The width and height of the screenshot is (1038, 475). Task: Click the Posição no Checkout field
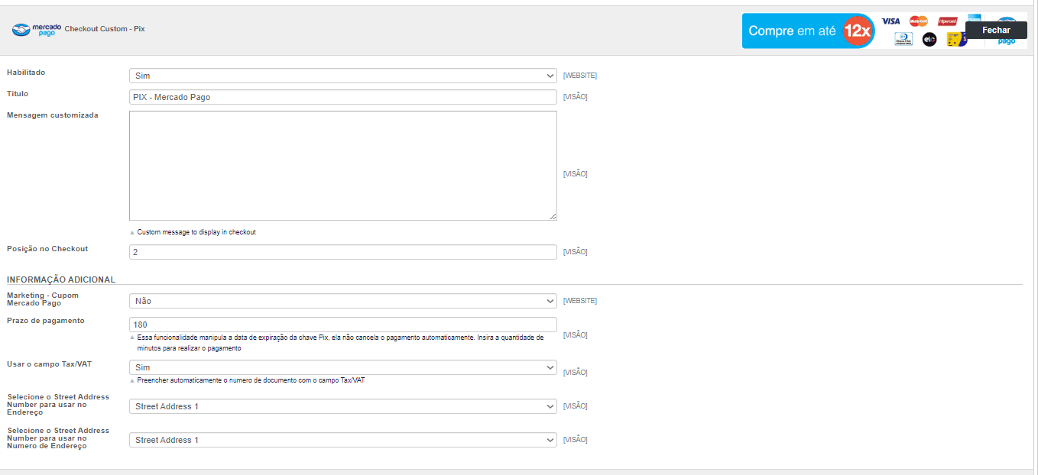[x=343, y=252]
